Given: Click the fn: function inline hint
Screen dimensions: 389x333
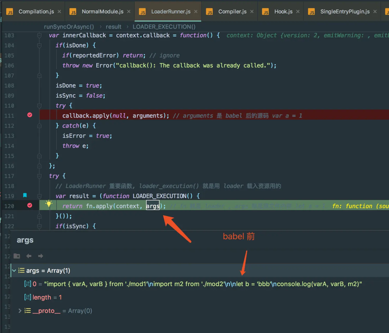Looking at the screenshot, I should (360, 206).
